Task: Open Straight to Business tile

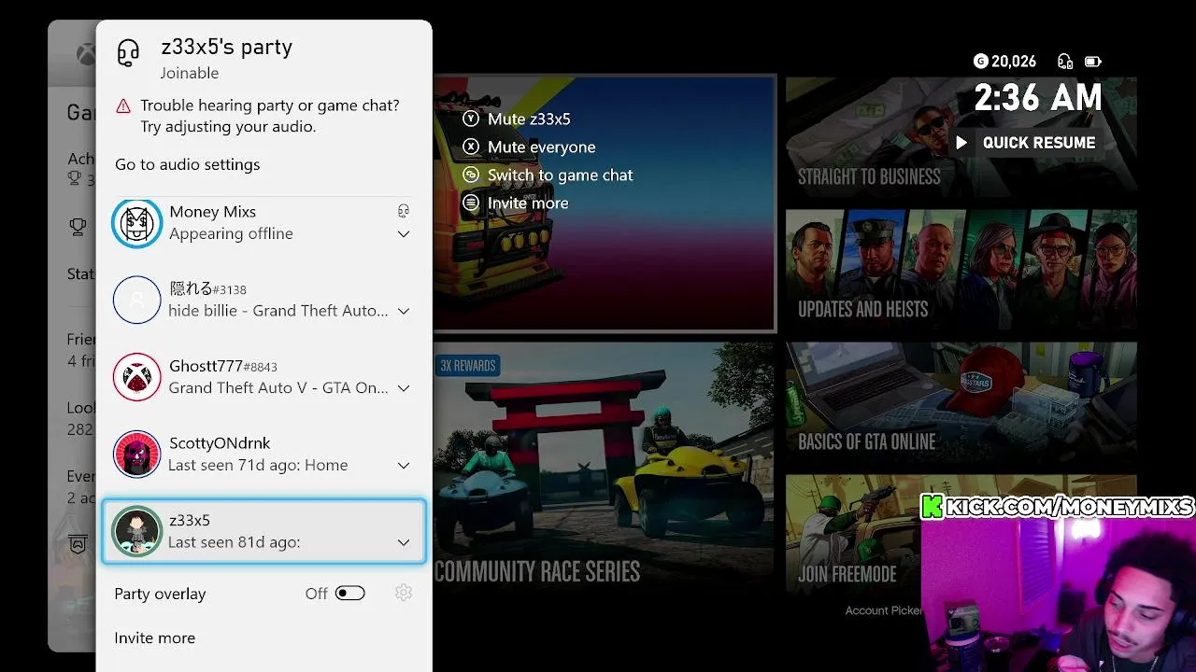Action: coord(961,136)
